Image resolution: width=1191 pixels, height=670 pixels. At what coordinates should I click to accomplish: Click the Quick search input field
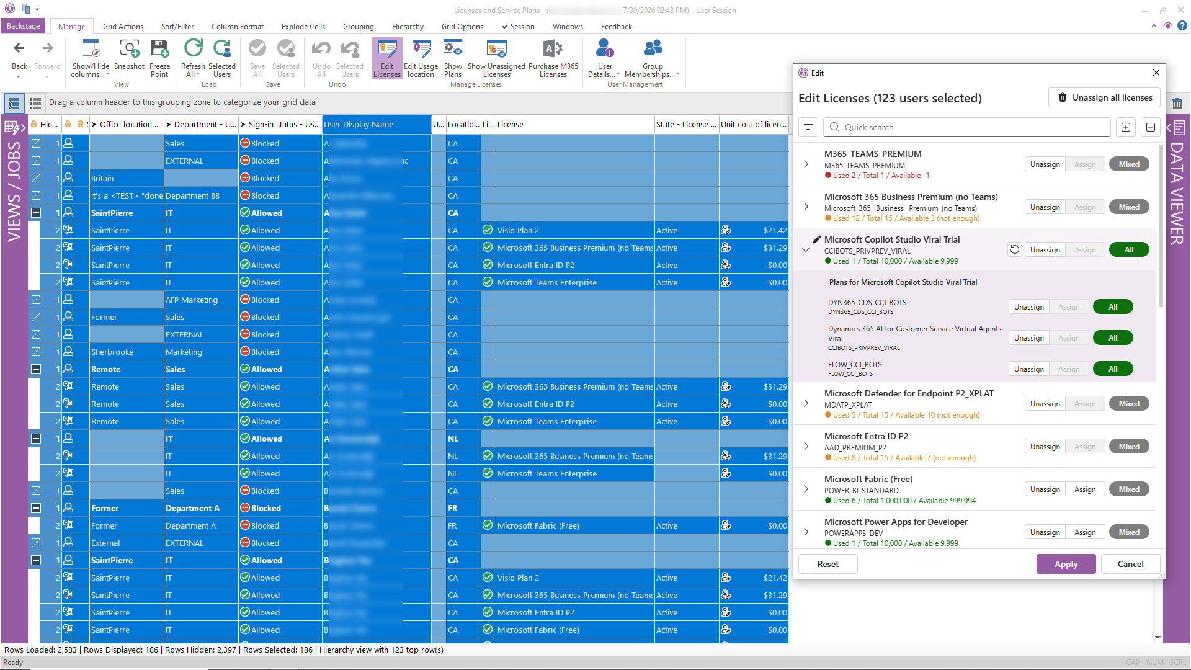[x=966, y=127]
